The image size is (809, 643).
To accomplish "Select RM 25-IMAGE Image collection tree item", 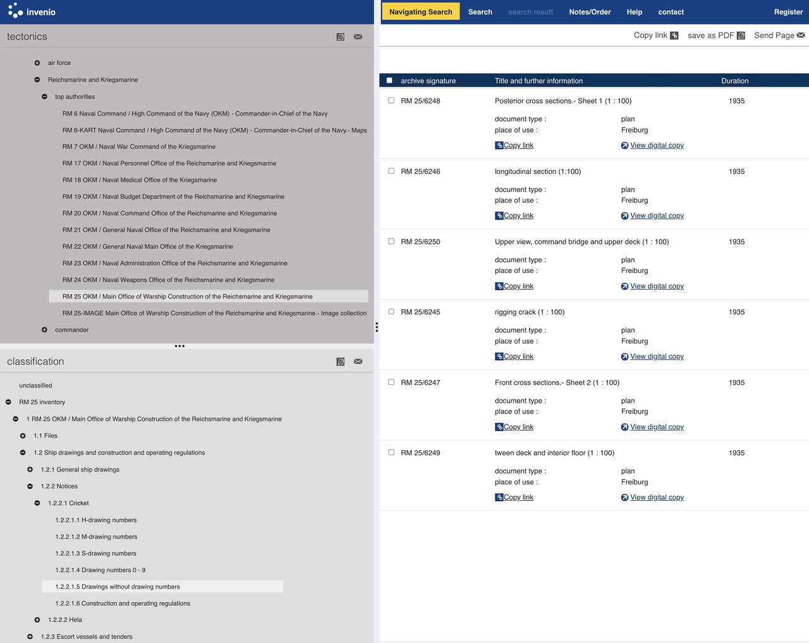I will 214,313.
